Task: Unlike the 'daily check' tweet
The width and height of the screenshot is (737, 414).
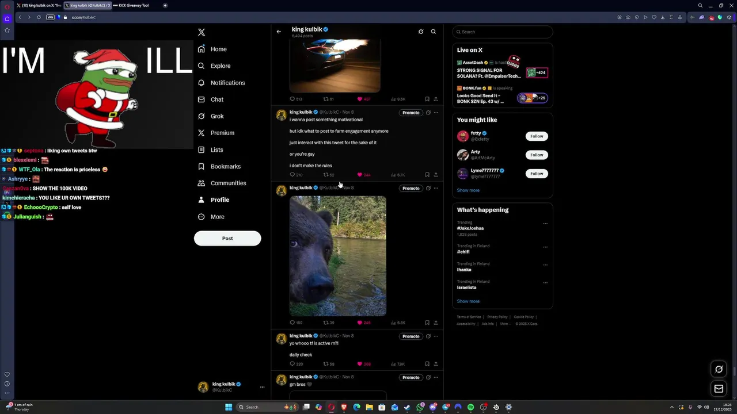Action: pyautogui.click(x=360, y=364)
